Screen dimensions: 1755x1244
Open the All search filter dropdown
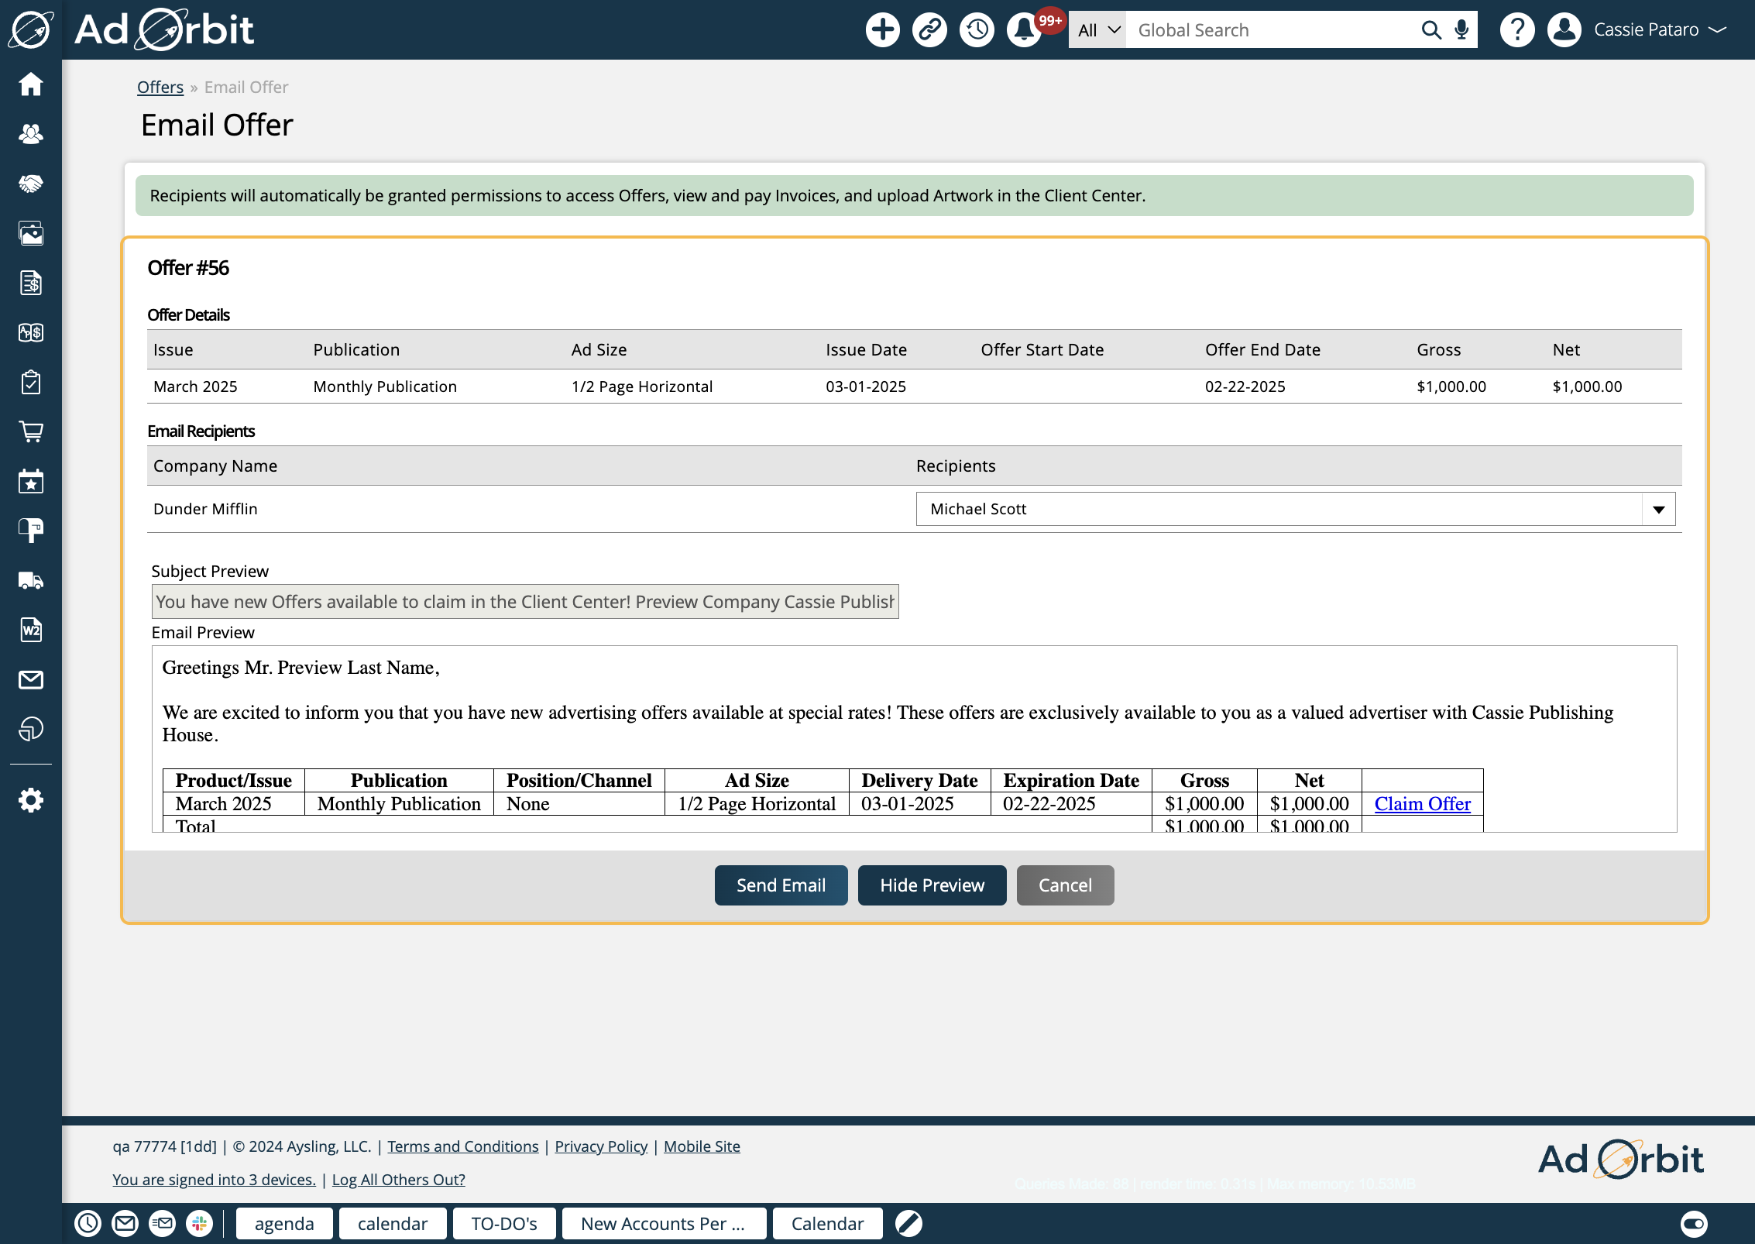(1097, 30)
